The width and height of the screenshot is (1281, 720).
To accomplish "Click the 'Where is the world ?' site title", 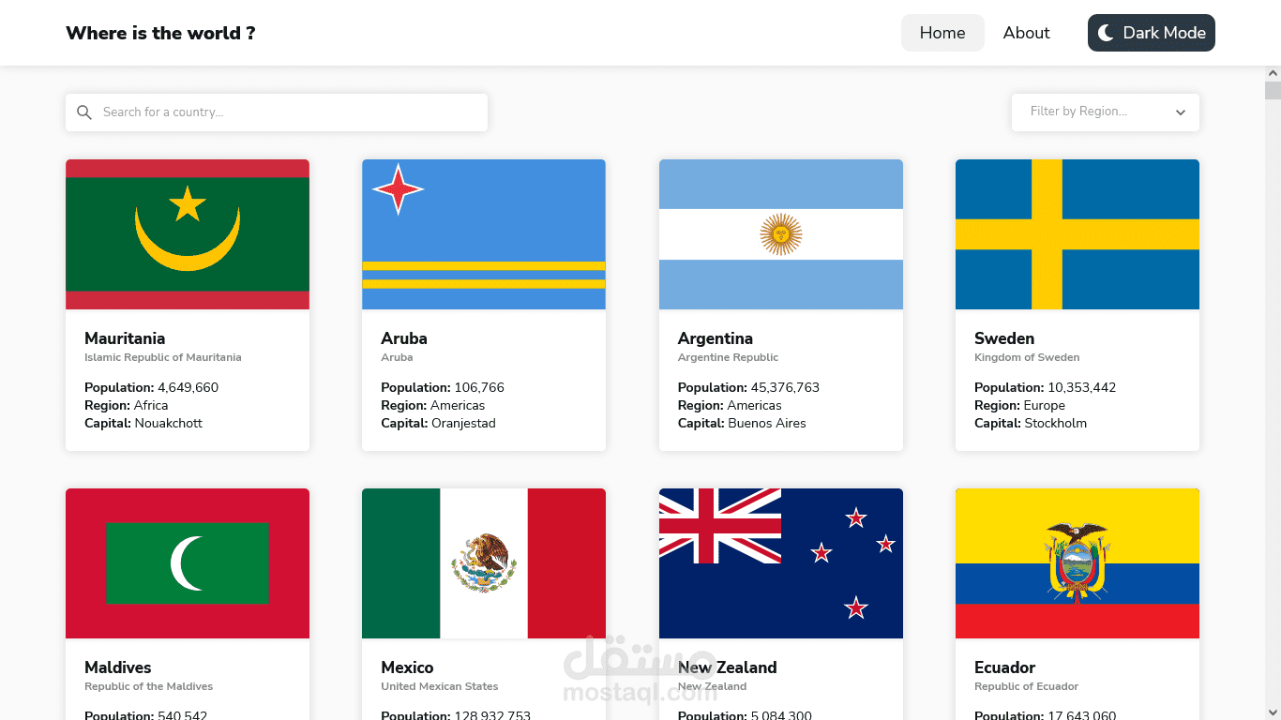I will [160, 33].
